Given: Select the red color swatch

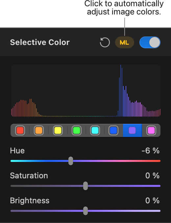Looking at the screenshot, I should click(x=20, y=130).
